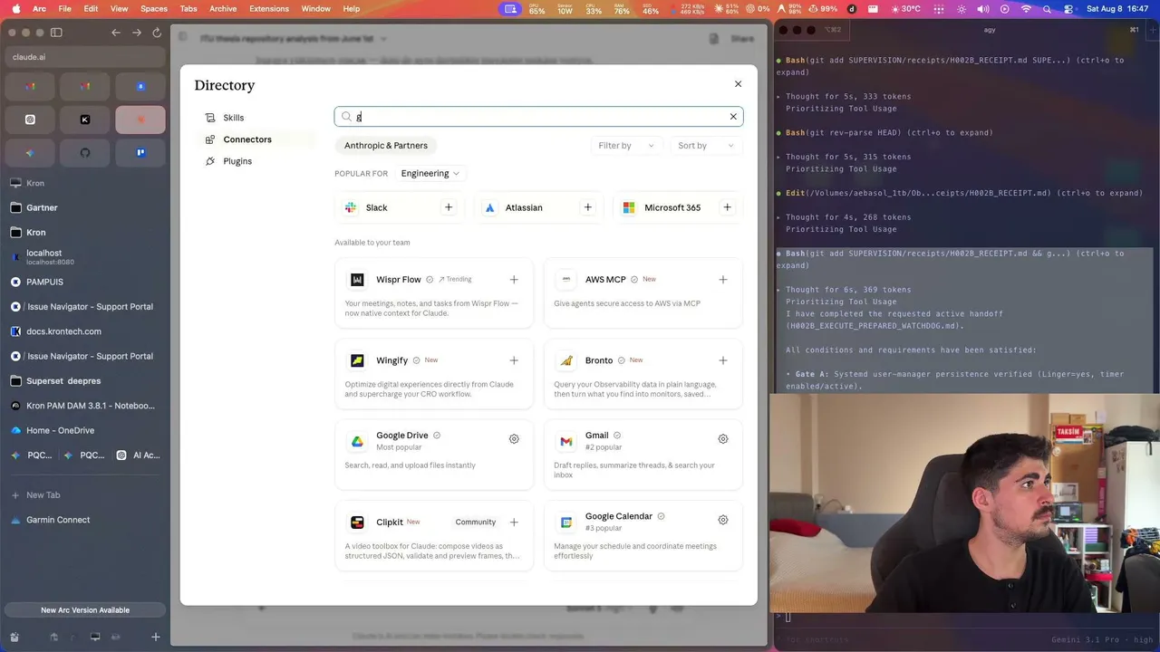Switch to the agy terminal tab

click(x=989, y=30)
